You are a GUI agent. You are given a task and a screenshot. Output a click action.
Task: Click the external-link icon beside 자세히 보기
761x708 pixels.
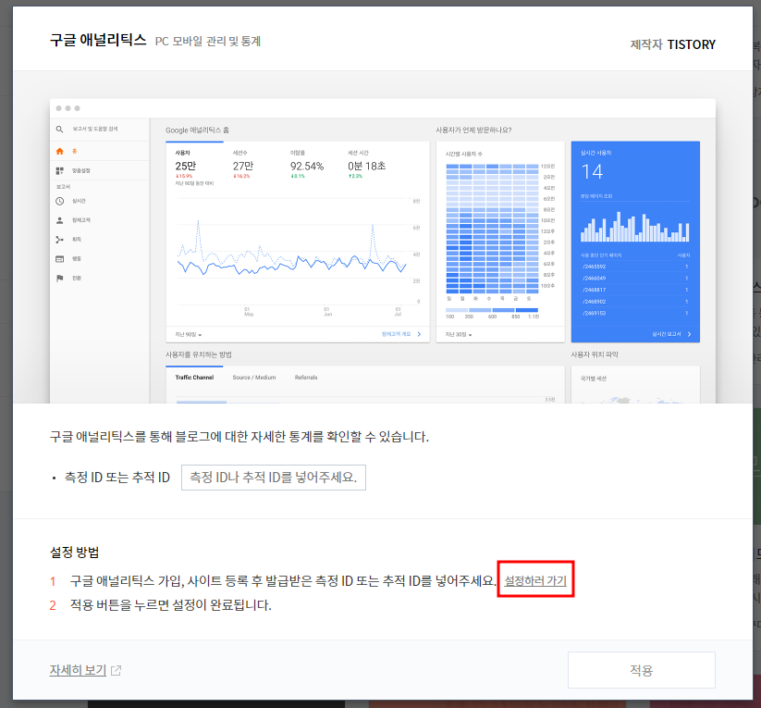pos(116,671)
